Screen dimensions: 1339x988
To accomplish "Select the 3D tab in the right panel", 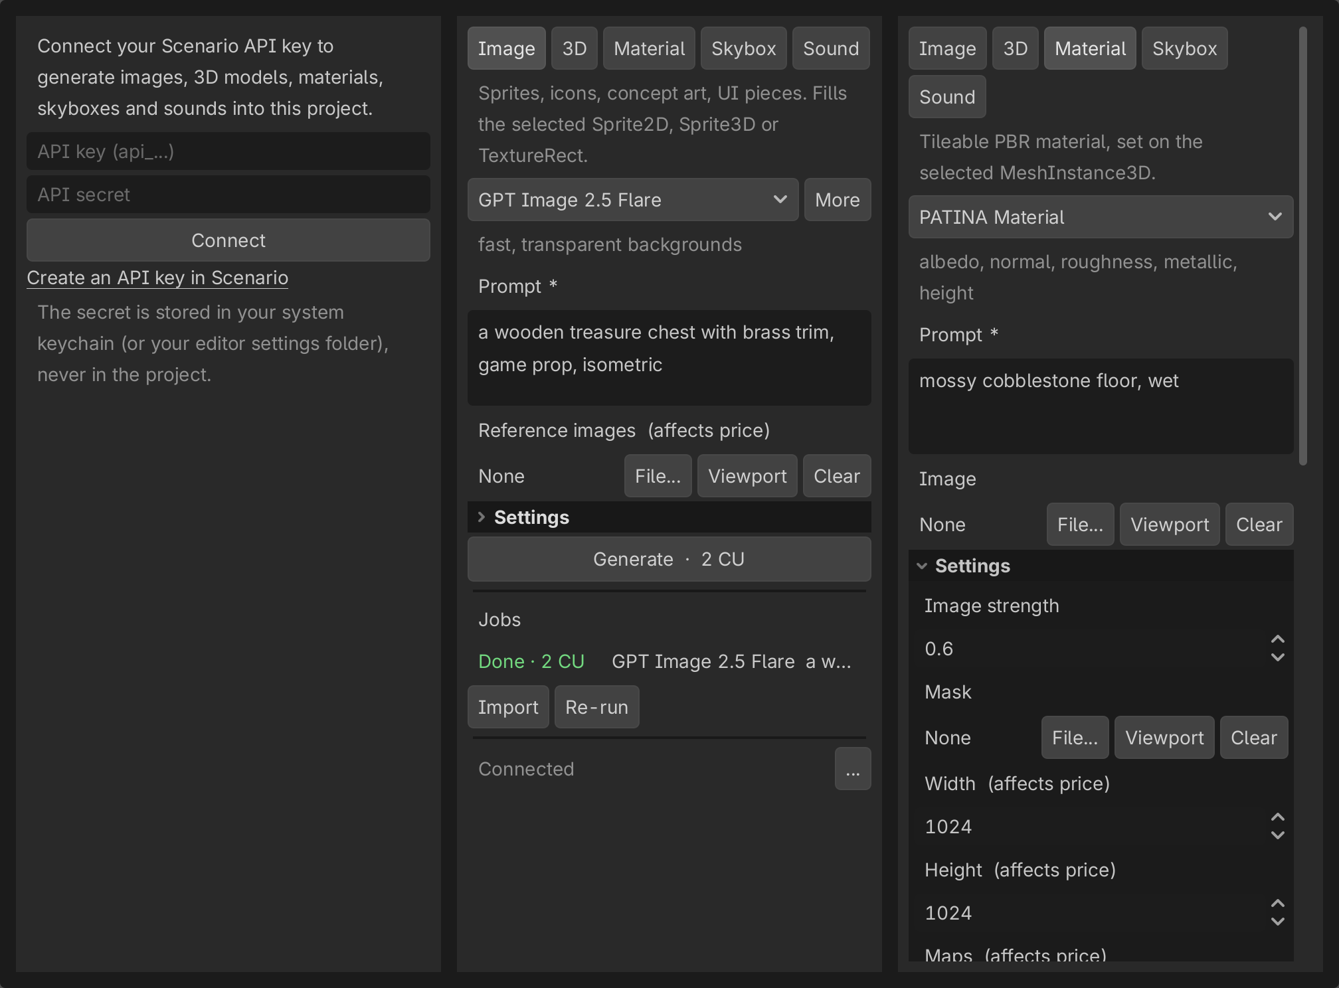I will click(x=1016, y=48).
